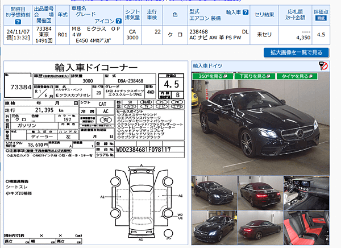The height and width of the screenshot is (248, 341).
Task: Click 仮[13:32] estimated time text
Action: pos(18,38)
